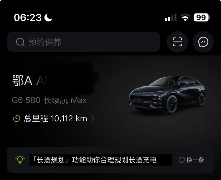Tap the moon focus mode icon
The height and width of the screenshot is (180, 221).
48,18
